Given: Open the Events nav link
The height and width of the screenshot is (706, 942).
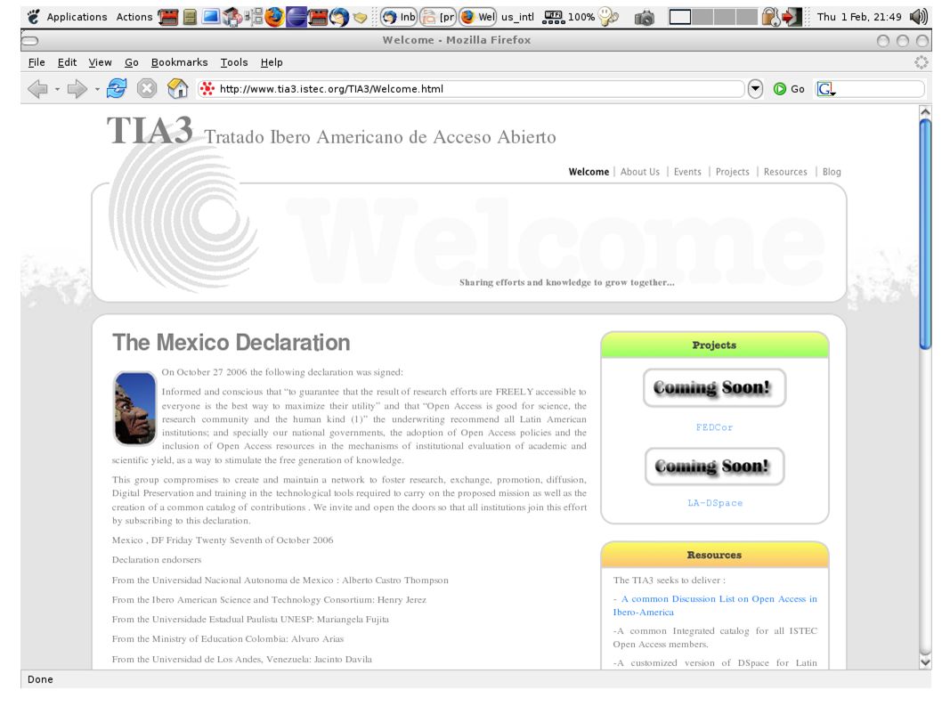Looking at the screenshot, I should [x=687, y=172].
